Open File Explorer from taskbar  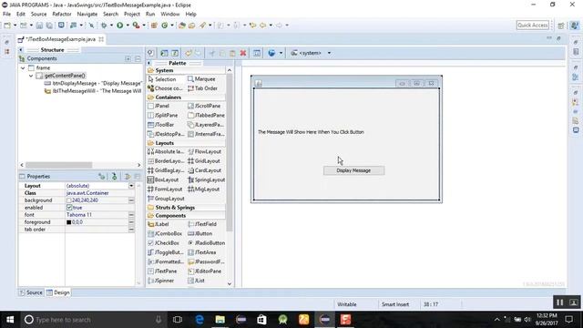pos(220,320)
